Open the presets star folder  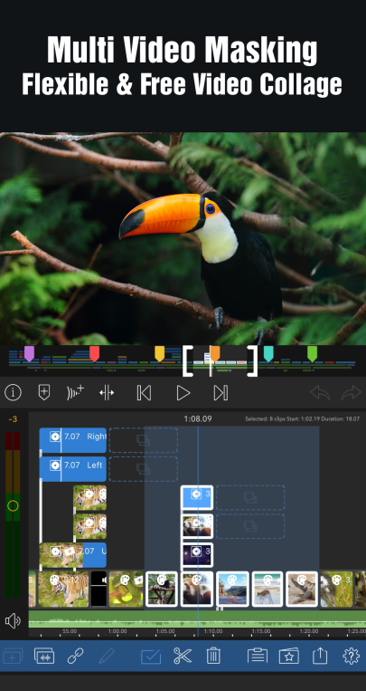pyautogui.click(x=289, y=656)
